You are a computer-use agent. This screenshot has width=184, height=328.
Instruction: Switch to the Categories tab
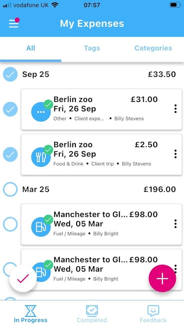pyautogui.click(x=153, y=48)
